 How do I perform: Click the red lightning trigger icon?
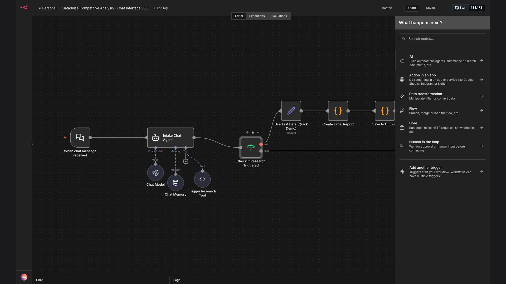point(65,137)
